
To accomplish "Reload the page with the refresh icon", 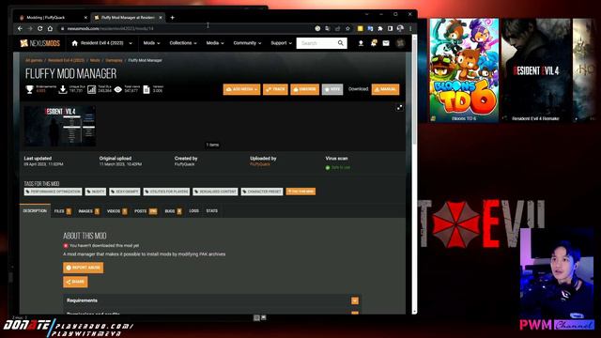I will click(39, 28).
